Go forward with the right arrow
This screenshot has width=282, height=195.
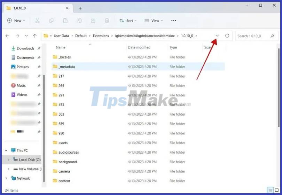click(x=17, y=36)
